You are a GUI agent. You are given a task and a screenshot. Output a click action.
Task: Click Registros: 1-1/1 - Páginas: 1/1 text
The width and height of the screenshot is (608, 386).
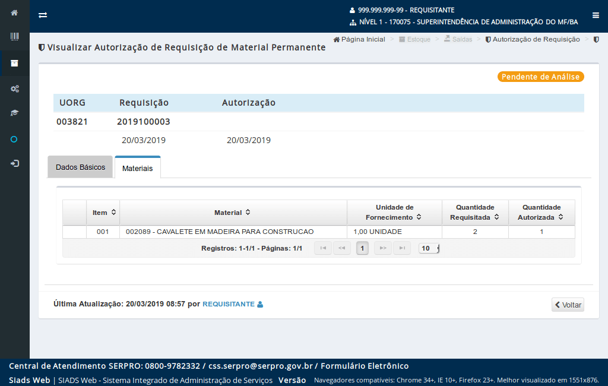pos(252,248)
